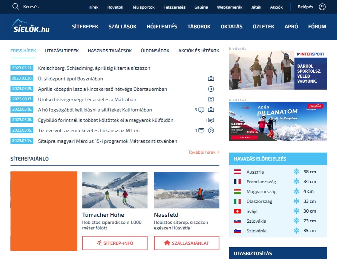Open photo icon for Bosznia síközpont news
This screenshot has width=337, height=259.
[211, 79]
